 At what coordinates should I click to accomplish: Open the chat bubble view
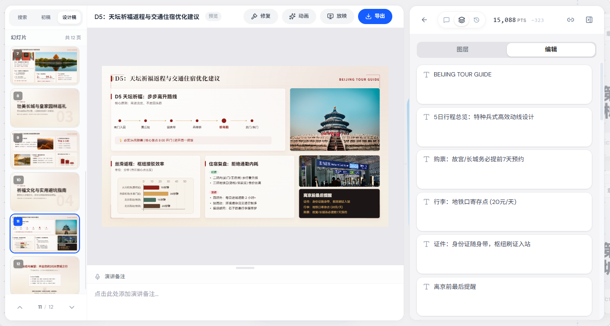click(446, 20)
